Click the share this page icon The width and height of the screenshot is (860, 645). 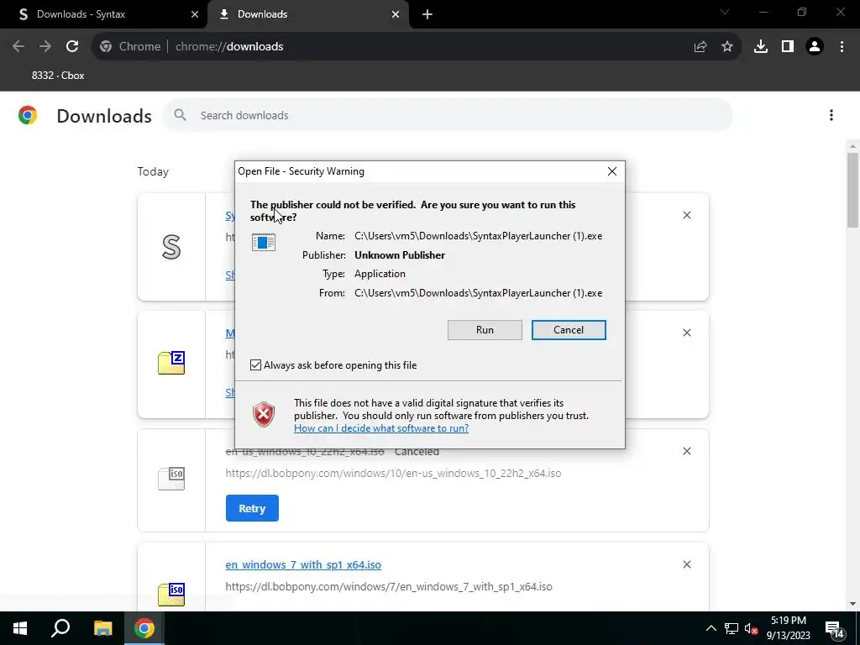click(700, 47)
